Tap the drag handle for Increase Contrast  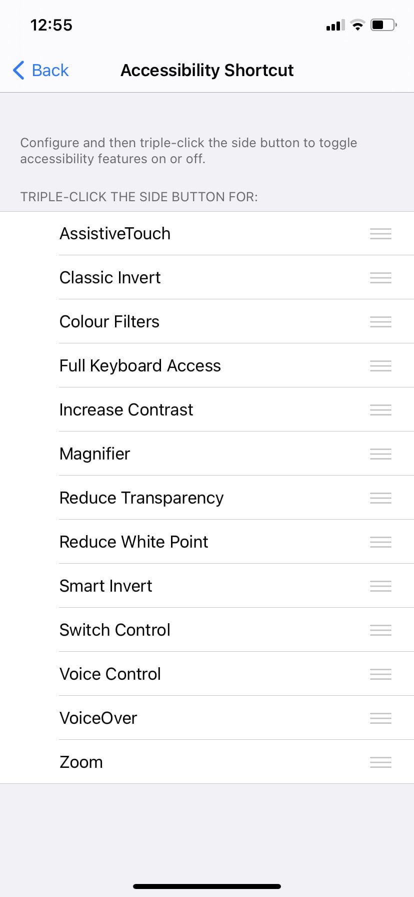[x=380, y=410]
